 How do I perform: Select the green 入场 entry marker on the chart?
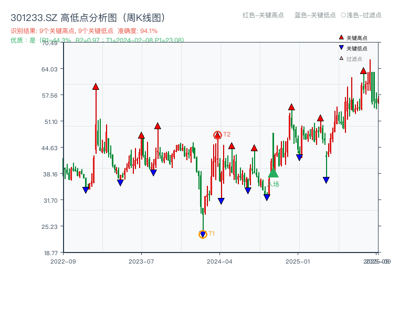[x=273, y=174]
